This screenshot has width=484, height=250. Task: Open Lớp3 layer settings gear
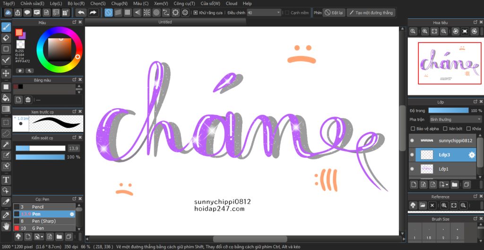[472, 155]
